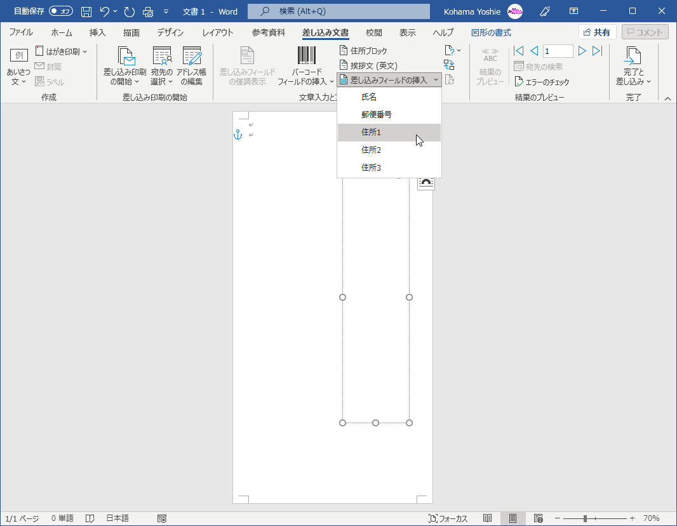Open the あいさつ文 dropdown
Image resolution: width=677 pixels, height=526 pixels.
18,67
